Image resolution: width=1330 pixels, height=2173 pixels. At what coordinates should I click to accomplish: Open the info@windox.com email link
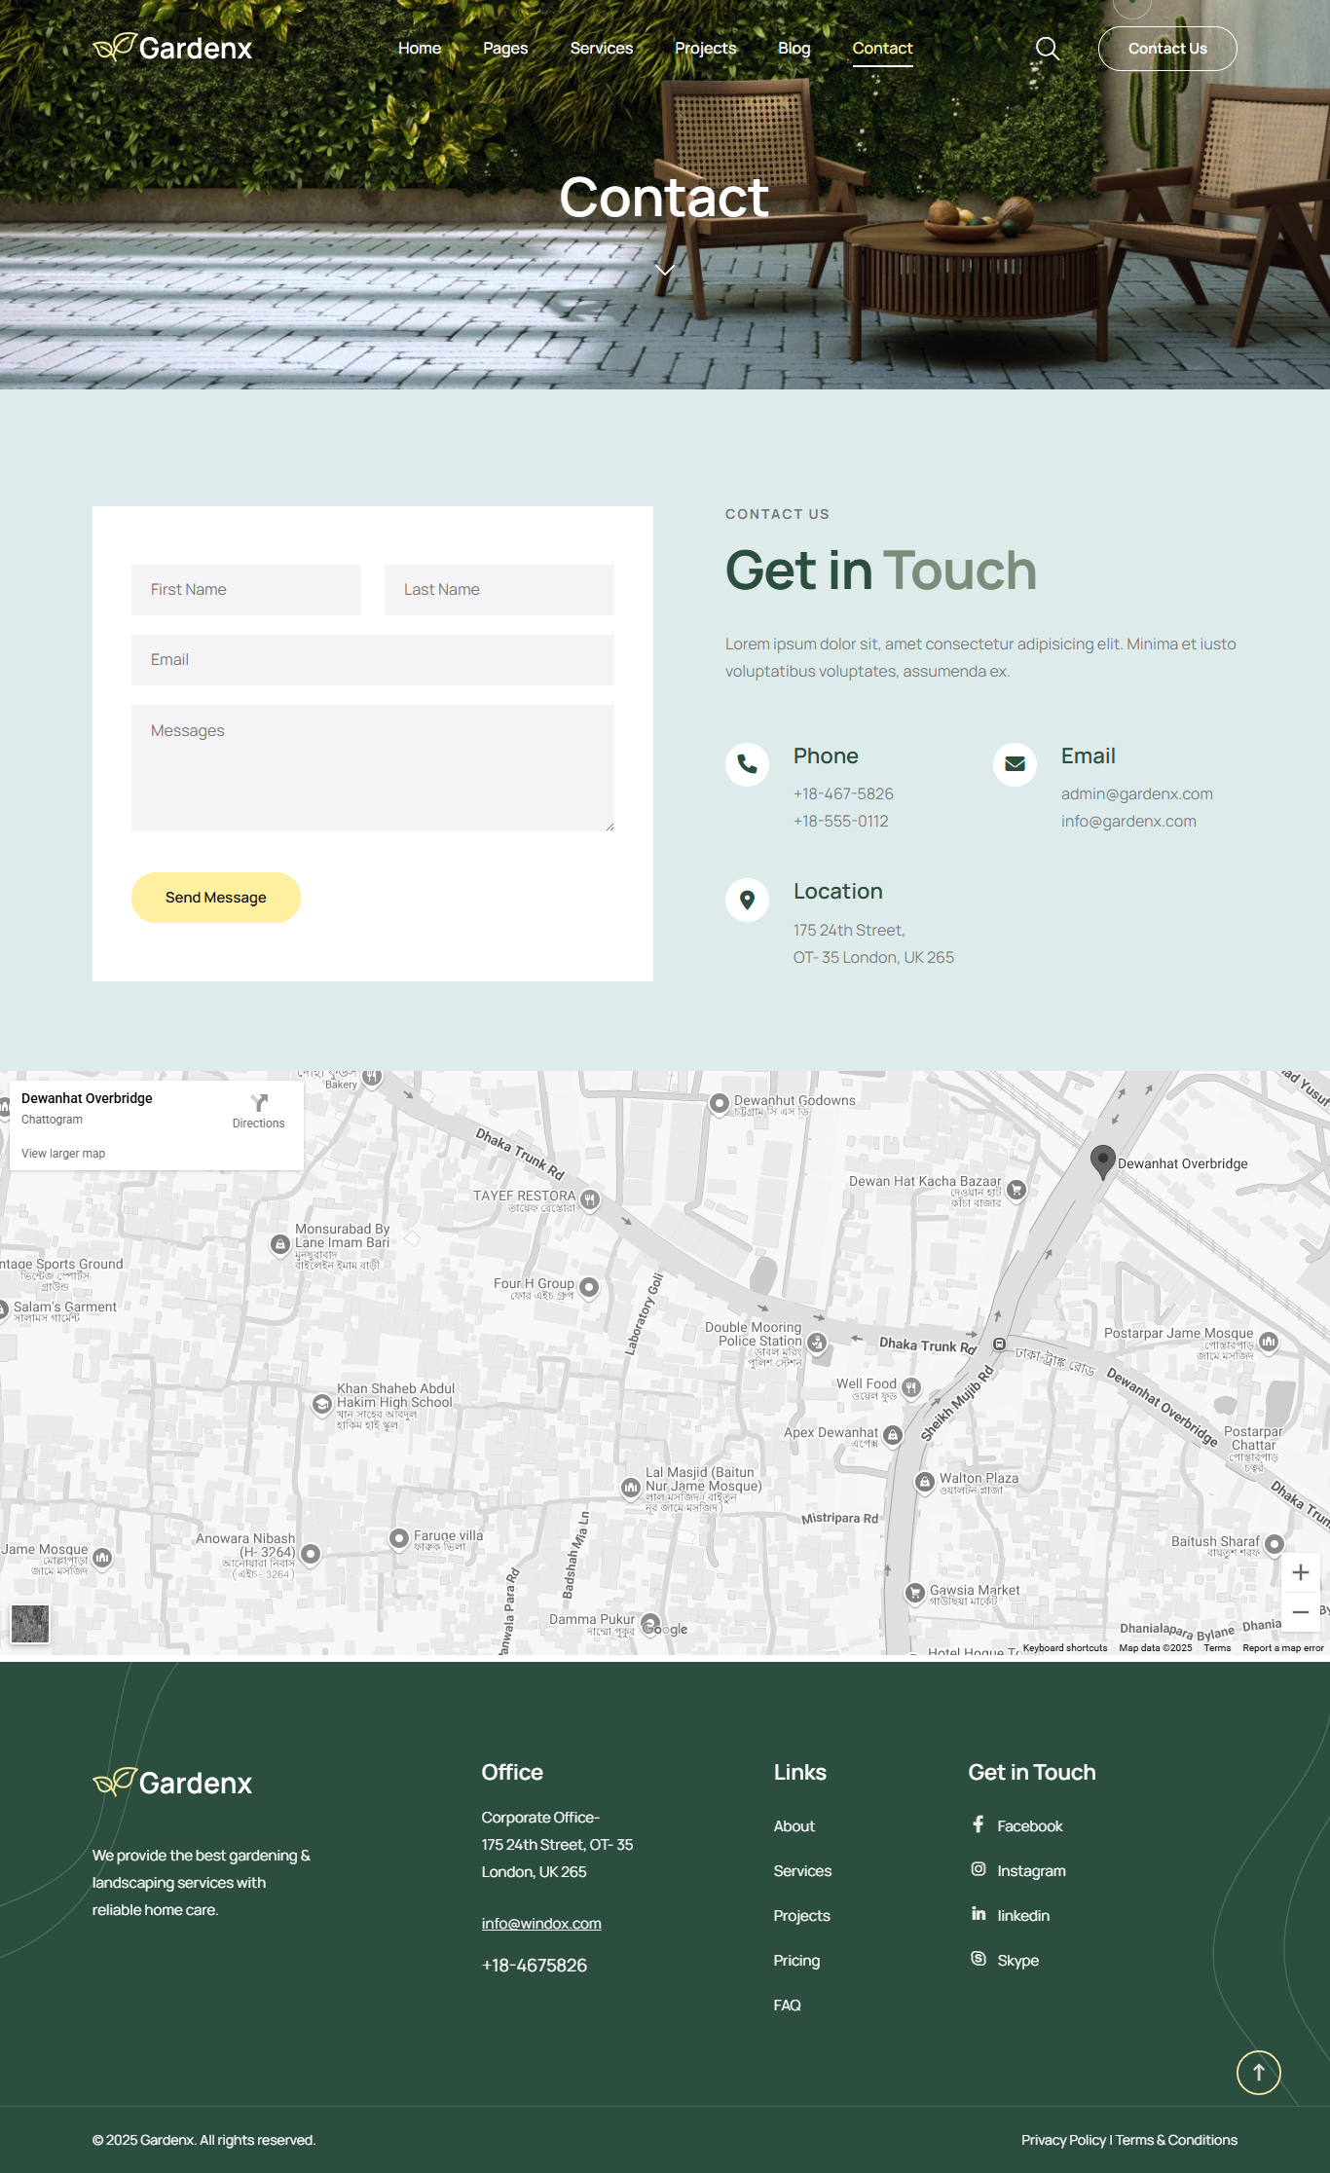tap(541, 1924)
